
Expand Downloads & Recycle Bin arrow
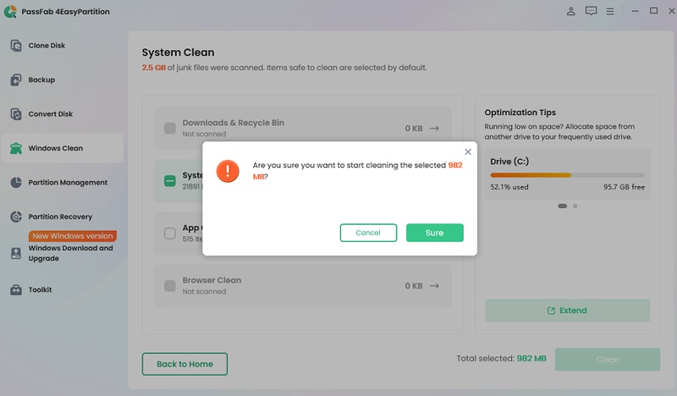[x=435, y=129]
